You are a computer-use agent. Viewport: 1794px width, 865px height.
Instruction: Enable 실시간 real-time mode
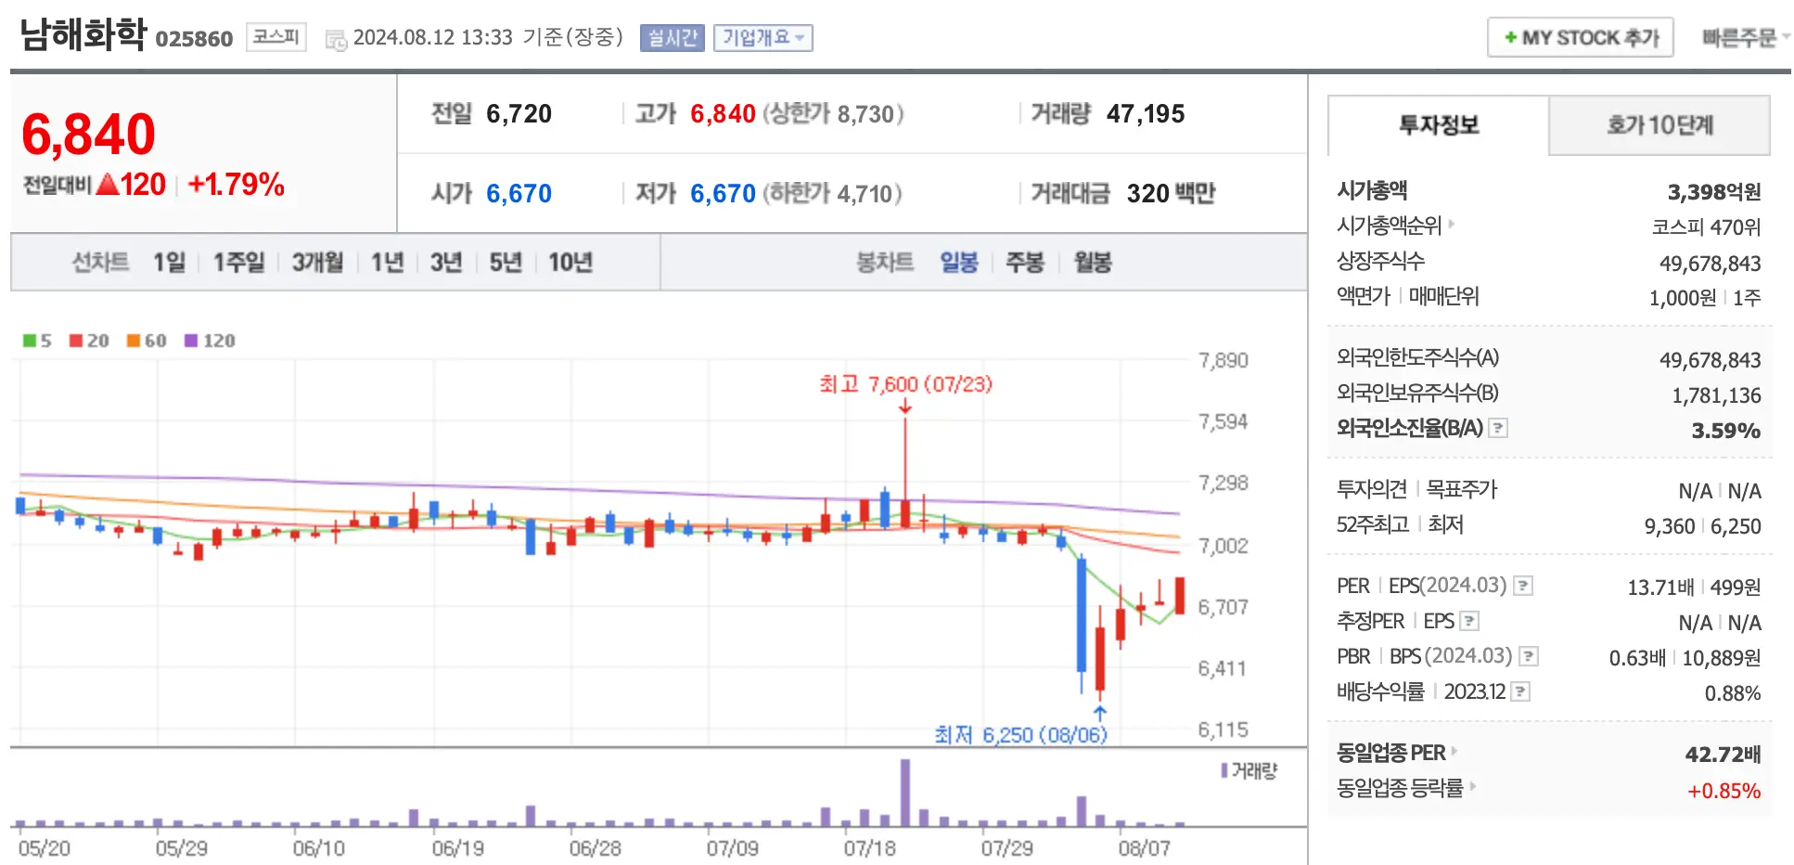[x=672, y=37]
